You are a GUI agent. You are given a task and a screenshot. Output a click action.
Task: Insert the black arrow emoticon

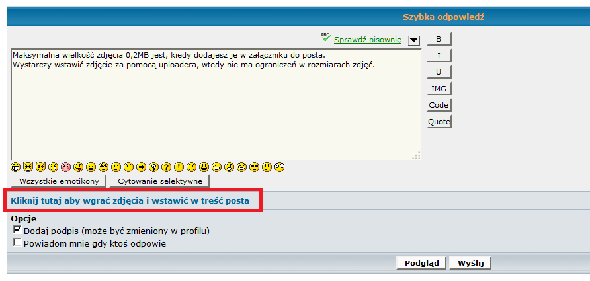pyautogui.click(x=141, y=166)
